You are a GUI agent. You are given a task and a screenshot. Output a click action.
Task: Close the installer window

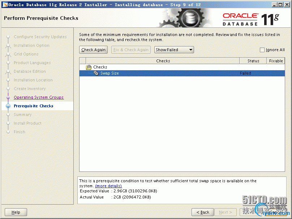287,5
